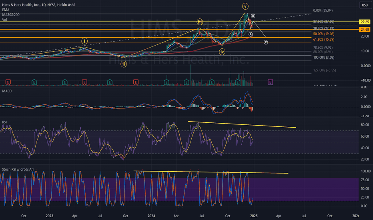Select the circled C correction label
This screenshot has width=373, height=220.
[x=266, y=42]
